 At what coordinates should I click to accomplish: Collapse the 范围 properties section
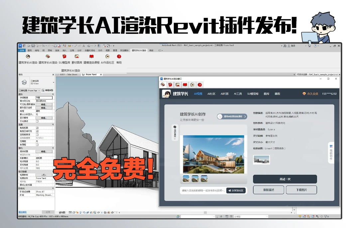click(x=53, y=125)
